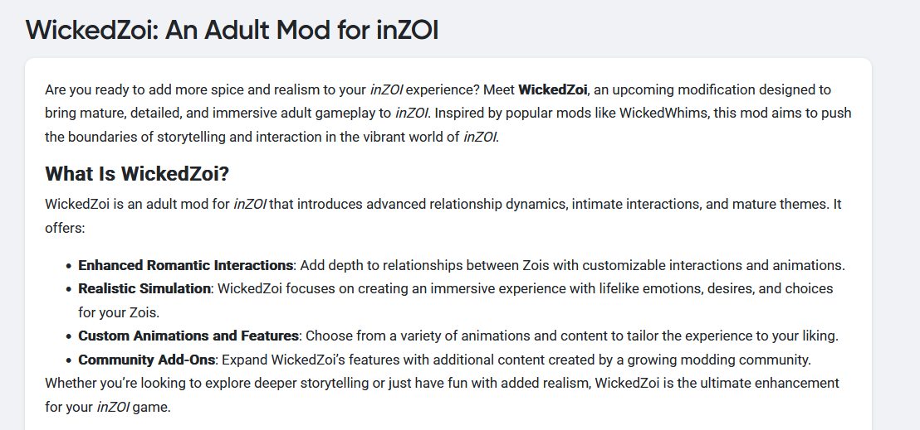Viewport: 920px width, 430px height.
Task: Click the italic 'inZOI' before the word 'game'
Action: (114, 407)
